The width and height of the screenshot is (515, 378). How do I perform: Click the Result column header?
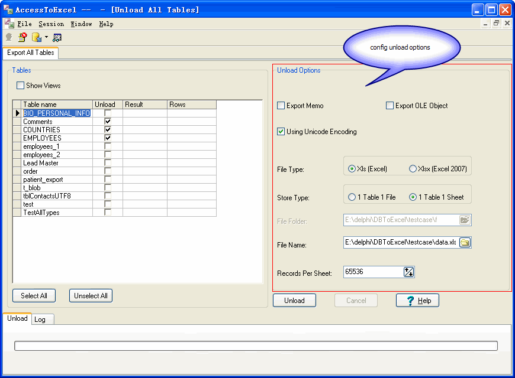[145, 105]
